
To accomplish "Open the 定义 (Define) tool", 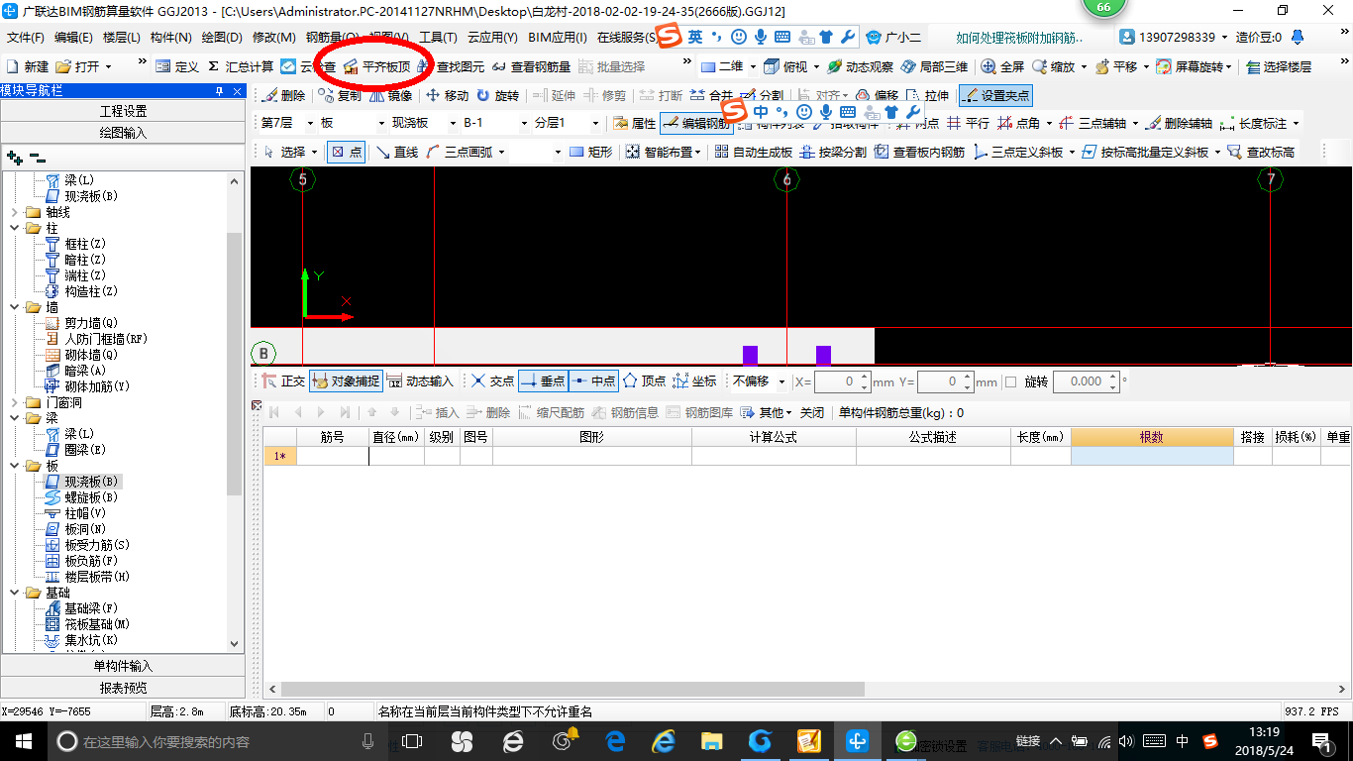I will click(x=177, y=66).
